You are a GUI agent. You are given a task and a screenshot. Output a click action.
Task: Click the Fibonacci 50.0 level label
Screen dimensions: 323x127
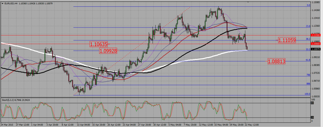coord(308,49)
